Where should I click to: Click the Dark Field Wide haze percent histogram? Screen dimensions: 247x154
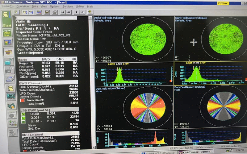pyautogui.click(x=135, y=139)
